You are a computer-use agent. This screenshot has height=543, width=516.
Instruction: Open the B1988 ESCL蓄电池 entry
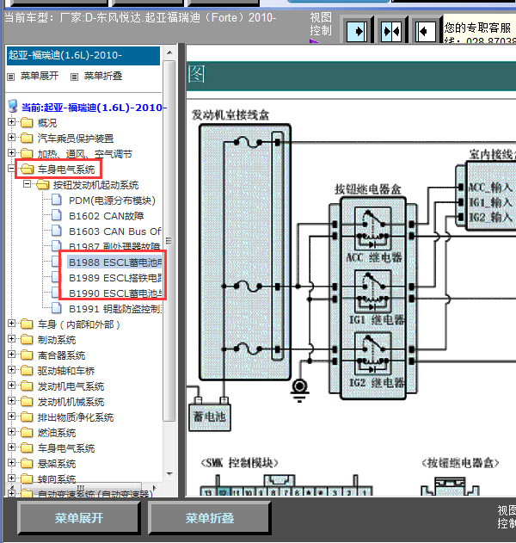115,262
